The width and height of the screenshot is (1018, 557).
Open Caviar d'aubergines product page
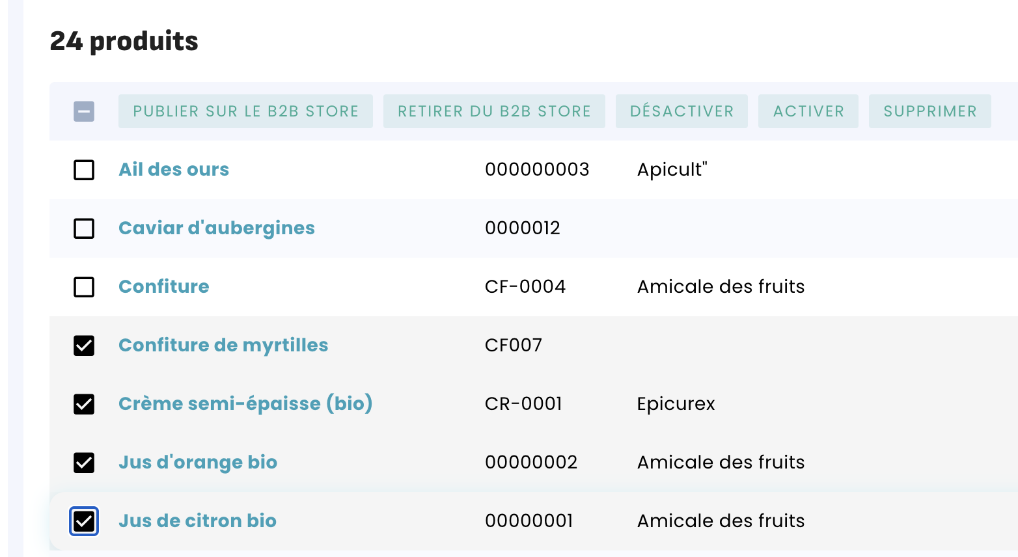click(216, 228)
